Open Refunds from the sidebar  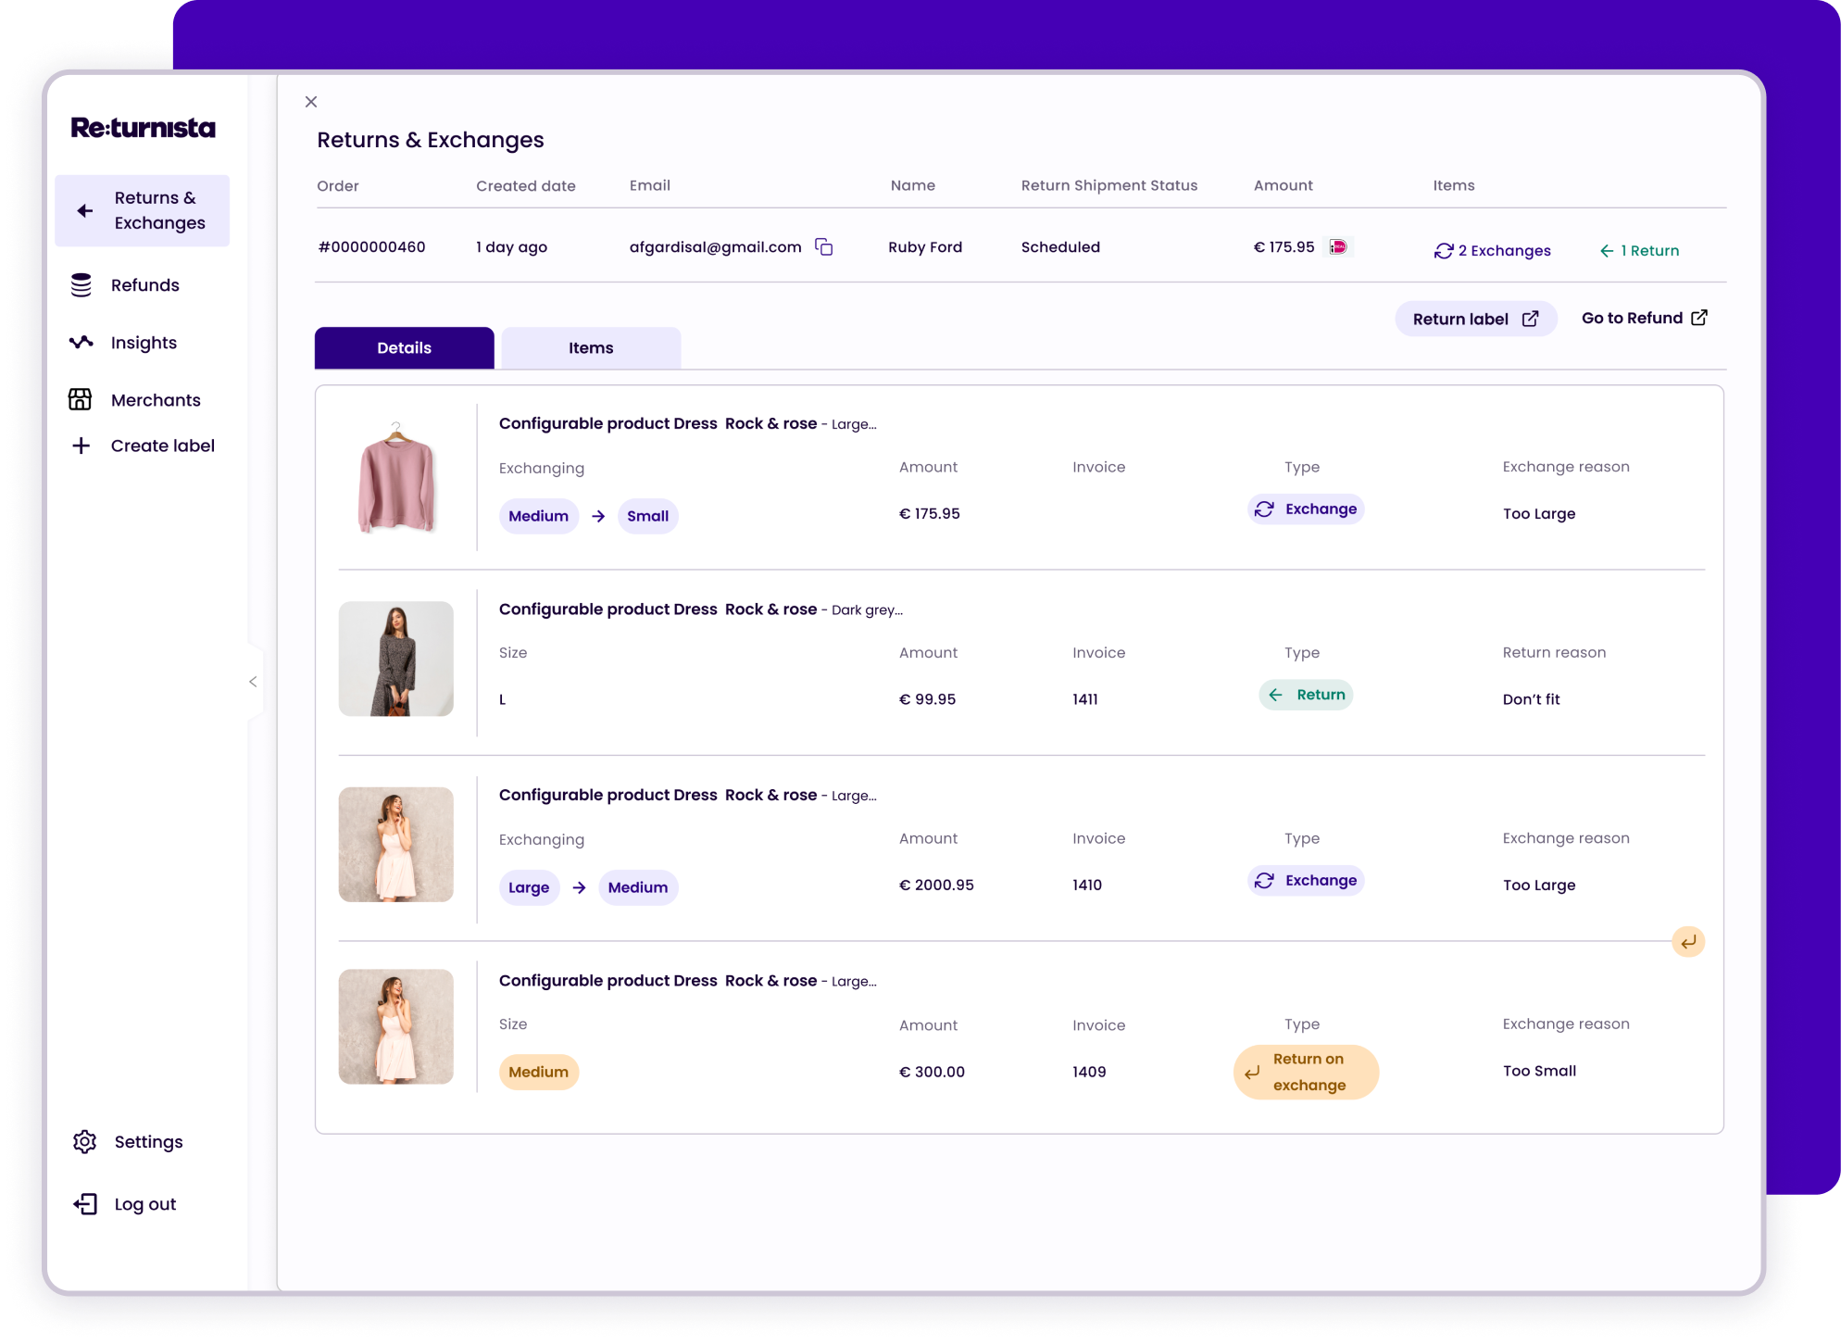point(144,285)
